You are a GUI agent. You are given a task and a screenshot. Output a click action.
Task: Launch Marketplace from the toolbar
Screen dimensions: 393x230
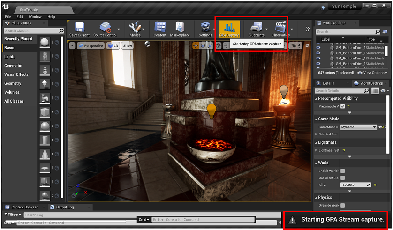coord(180,29)
